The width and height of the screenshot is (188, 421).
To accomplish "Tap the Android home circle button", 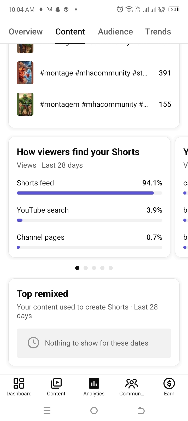I will pos(94,411).
